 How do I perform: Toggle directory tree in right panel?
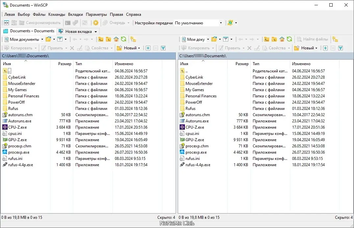335,39
